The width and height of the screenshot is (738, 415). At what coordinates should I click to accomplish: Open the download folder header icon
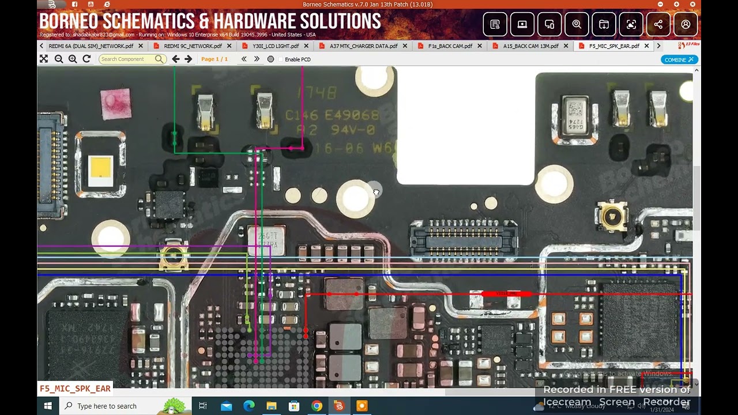pos(604,24)
